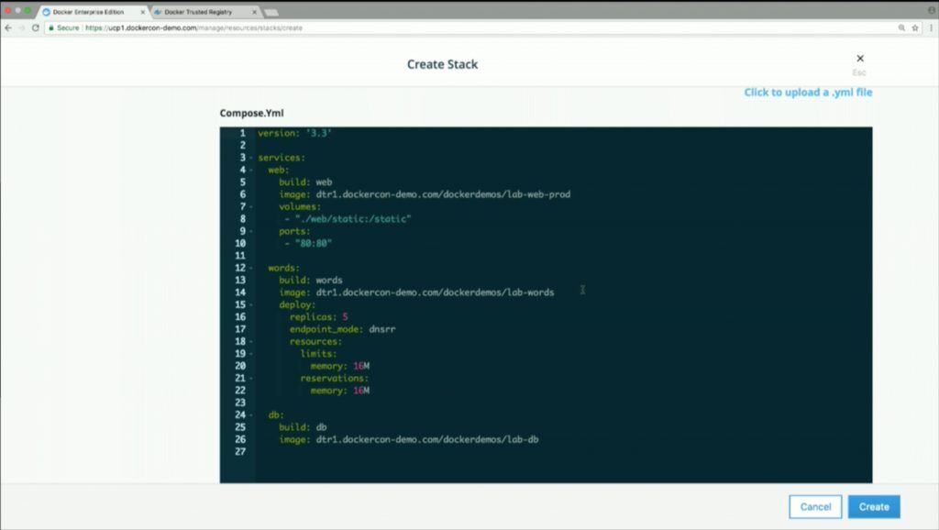Click the zoom magnifier icon in the address bar
939x530 pixels.
tap(901, 28)
